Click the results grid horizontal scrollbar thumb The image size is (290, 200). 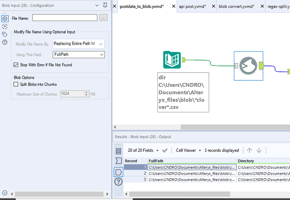180,194
